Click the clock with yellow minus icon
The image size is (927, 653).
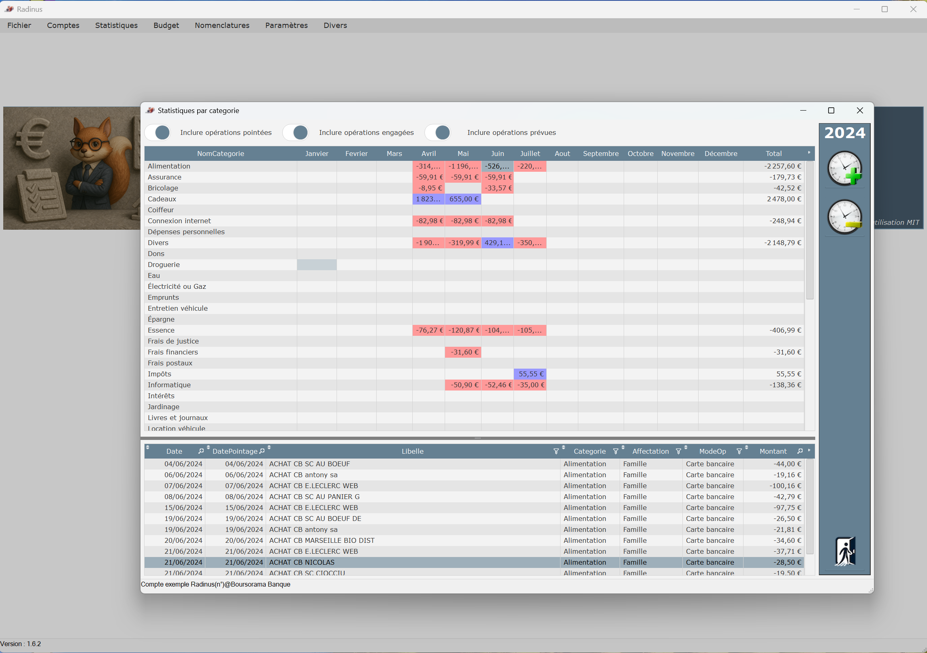[x=844, y=217]
